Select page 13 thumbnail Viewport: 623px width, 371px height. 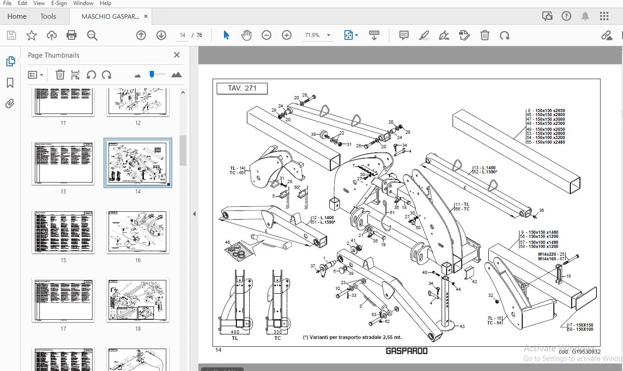tap(63, 163)
